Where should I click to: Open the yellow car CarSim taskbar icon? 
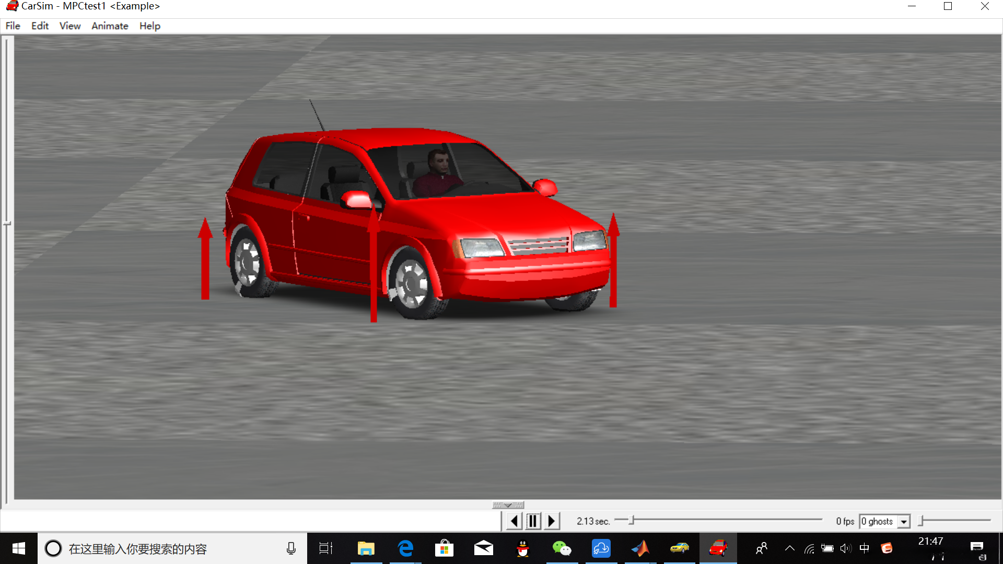pyautogui.click(x=680, y=548)
